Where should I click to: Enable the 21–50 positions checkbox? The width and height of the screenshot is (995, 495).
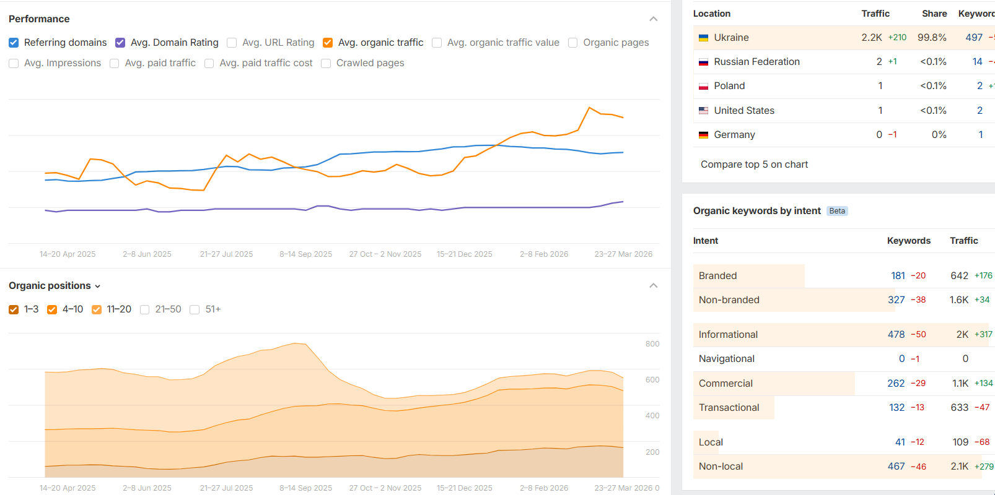(145, 309)
